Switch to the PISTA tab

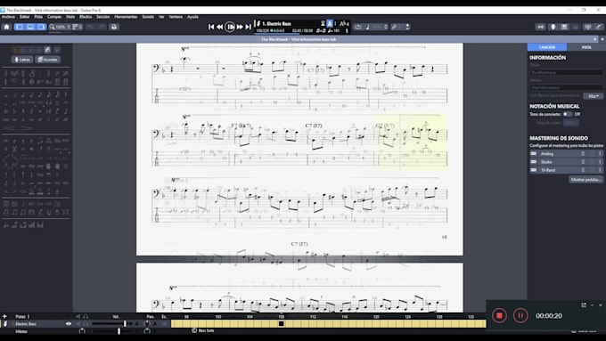coord(586,47)
